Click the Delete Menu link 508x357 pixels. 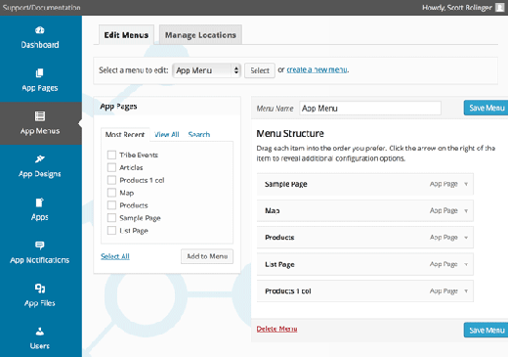click(x=276, y=329)
